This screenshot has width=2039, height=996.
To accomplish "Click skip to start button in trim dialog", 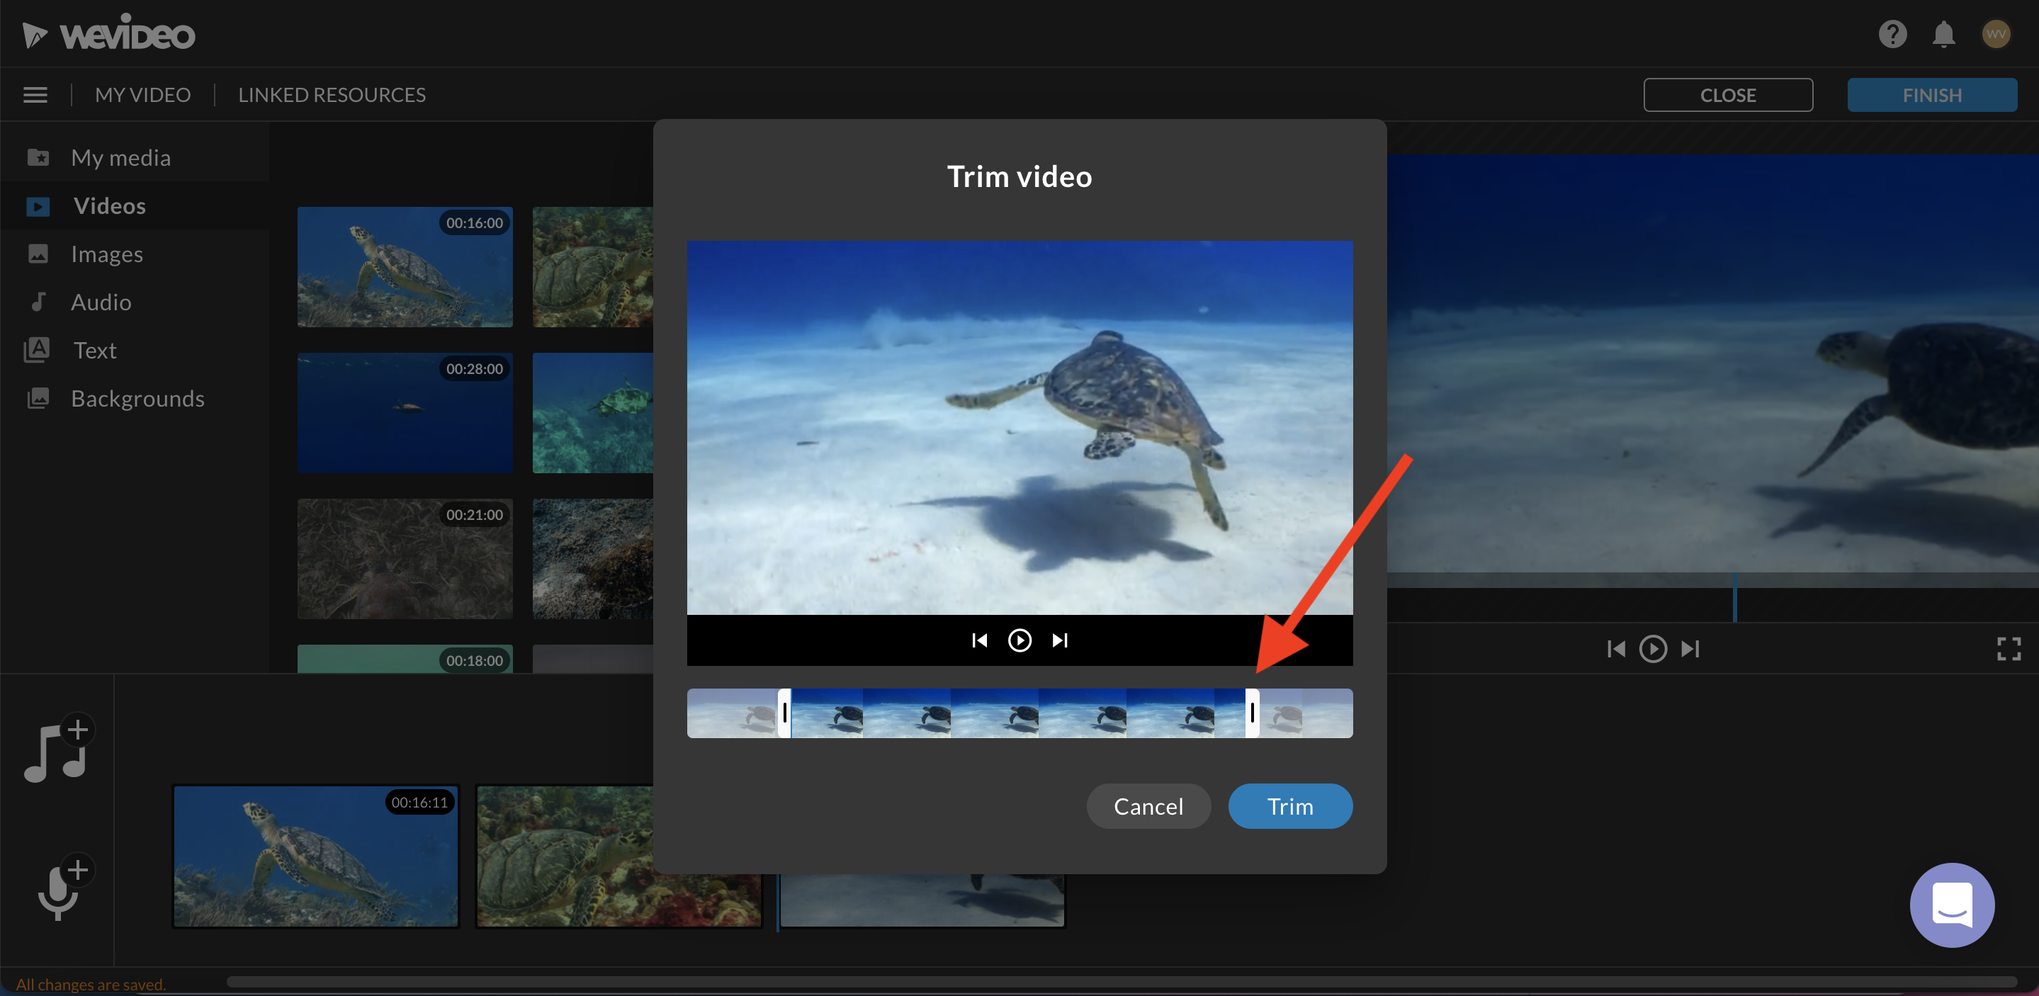I will tap(979, 640).
